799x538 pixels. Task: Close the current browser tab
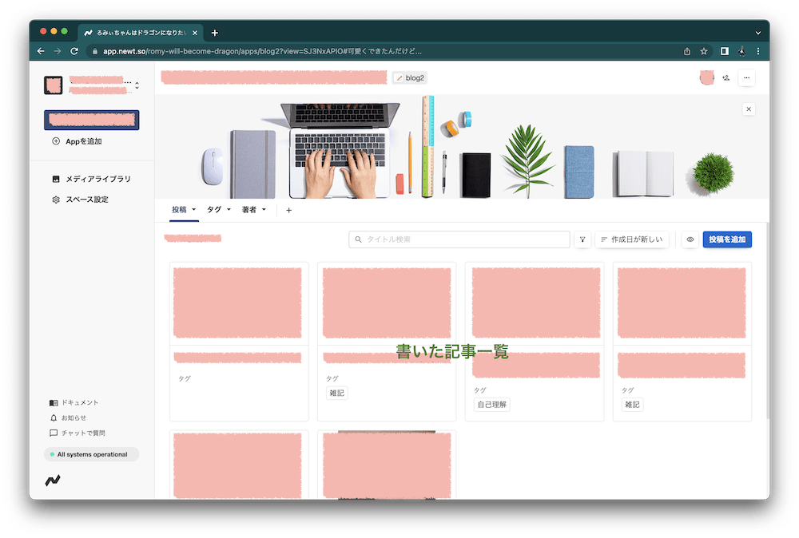point(195,33)
